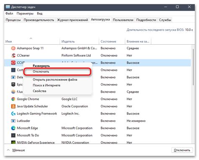199x160 pixels.
Task: Click the sort arrow above Имя
Action: click(x=31, y=38)
